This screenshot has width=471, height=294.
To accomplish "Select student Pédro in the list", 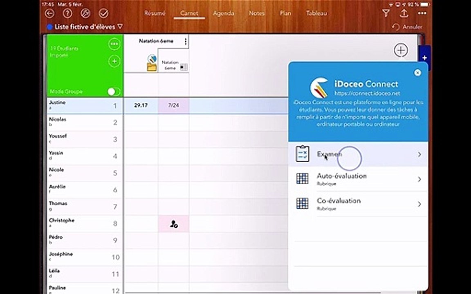I will 85,240.
